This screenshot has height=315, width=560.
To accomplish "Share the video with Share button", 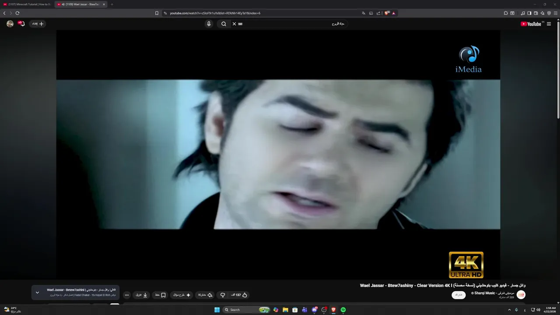I will [x=205, y=295].
